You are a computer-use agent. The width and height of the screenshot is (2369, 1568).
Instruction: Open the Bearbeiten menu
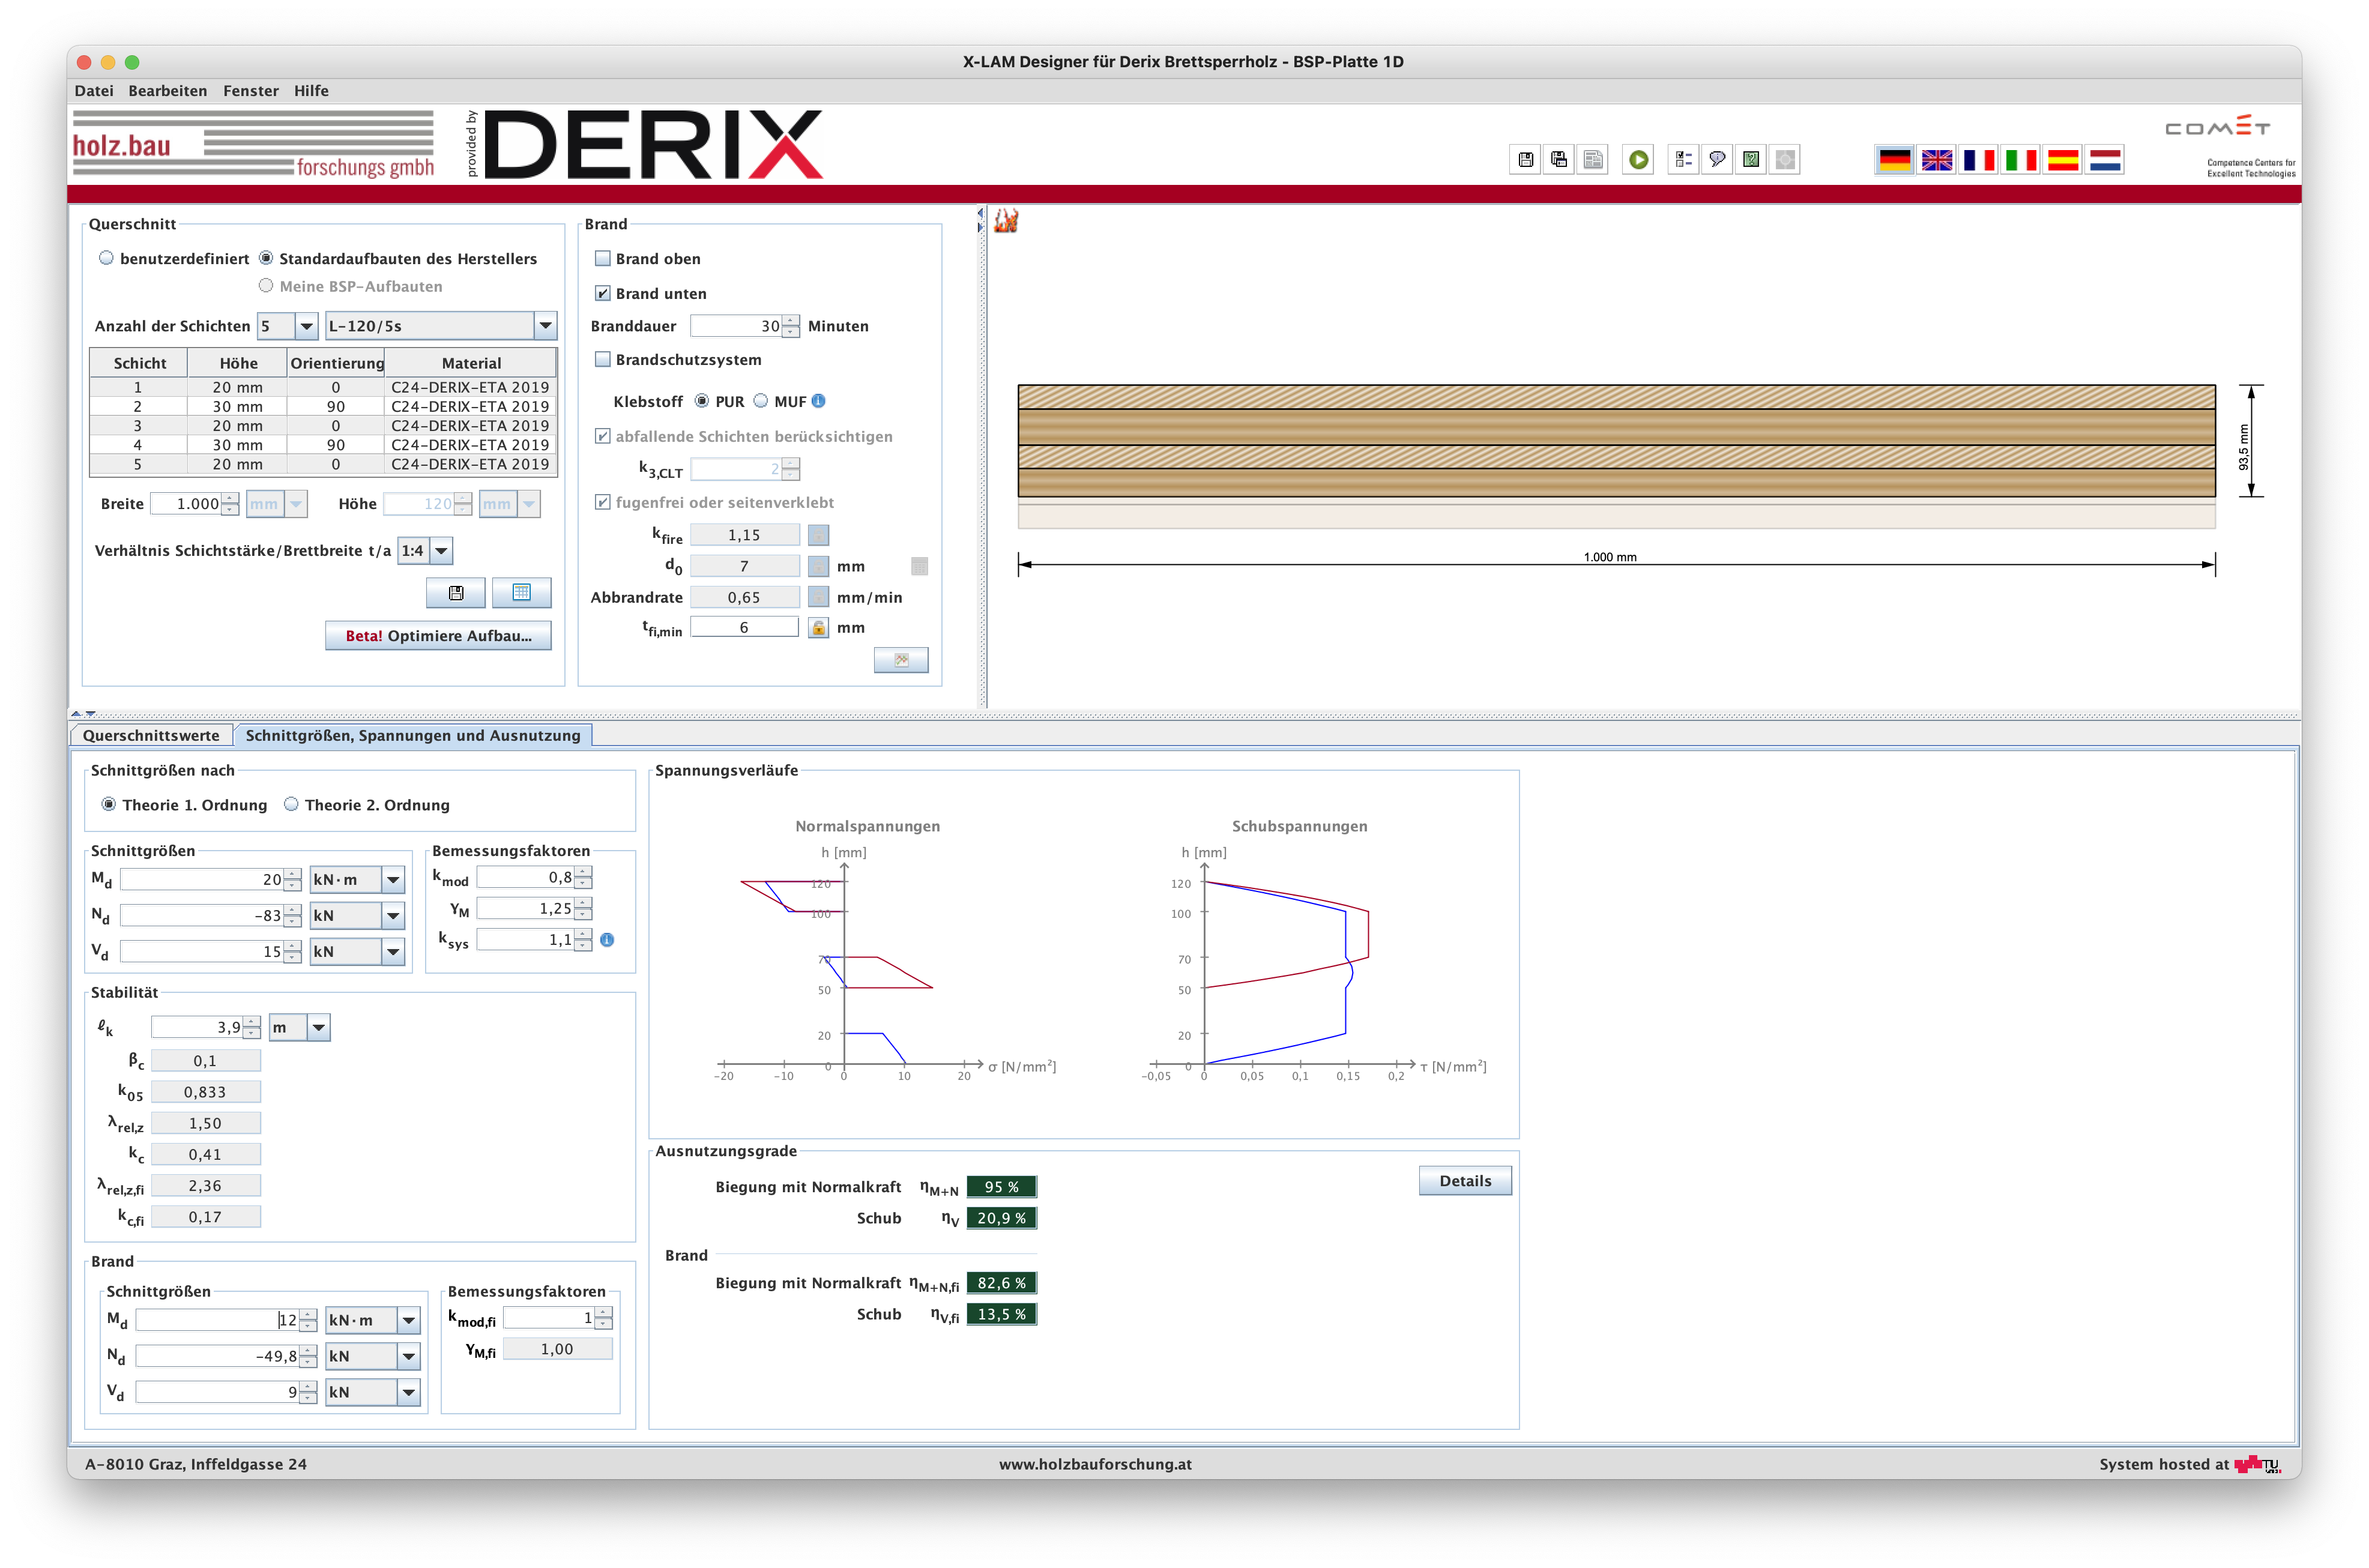coord(167,90)
